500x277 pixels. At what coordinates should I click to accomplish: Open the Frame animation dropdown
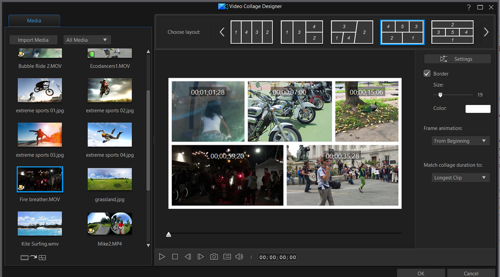click(x=460, y=141)
